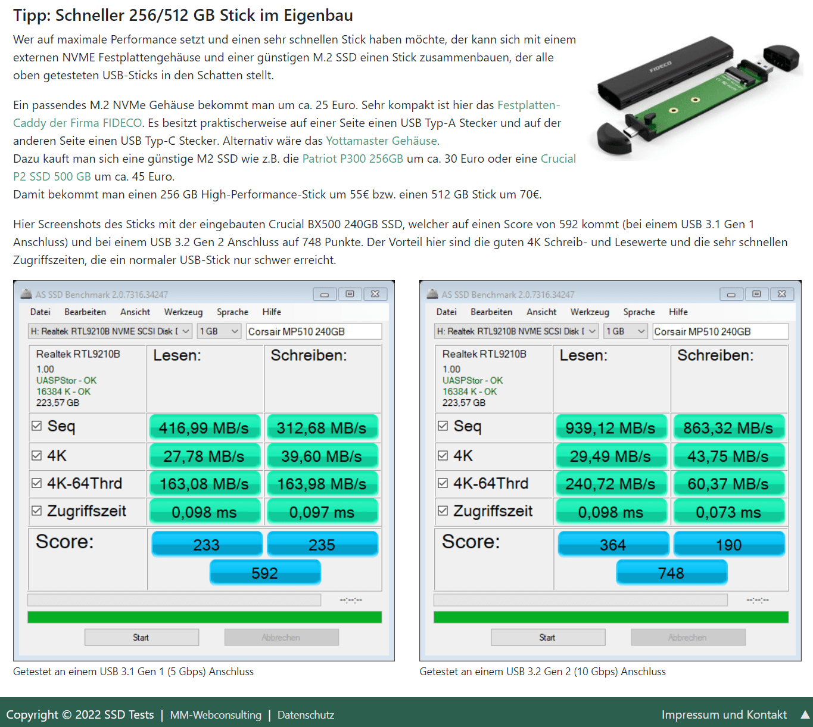Image resolution: width=813 pixels, height=727 pixels.
Task: Click green progress bar in right window
Action: coord(611,617)
